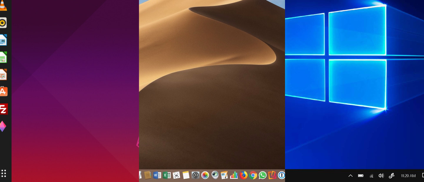424x182 pixels.
Task: Open Rhythmbox music player
Action: pos(4,22)
